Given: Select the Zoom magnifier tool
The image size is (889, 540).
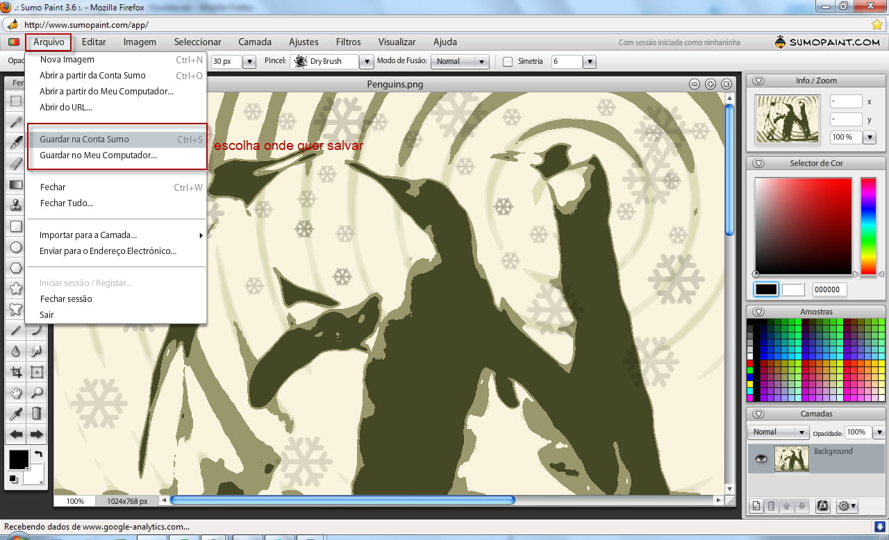Looking at the screenshot, I should click(37, 393).
